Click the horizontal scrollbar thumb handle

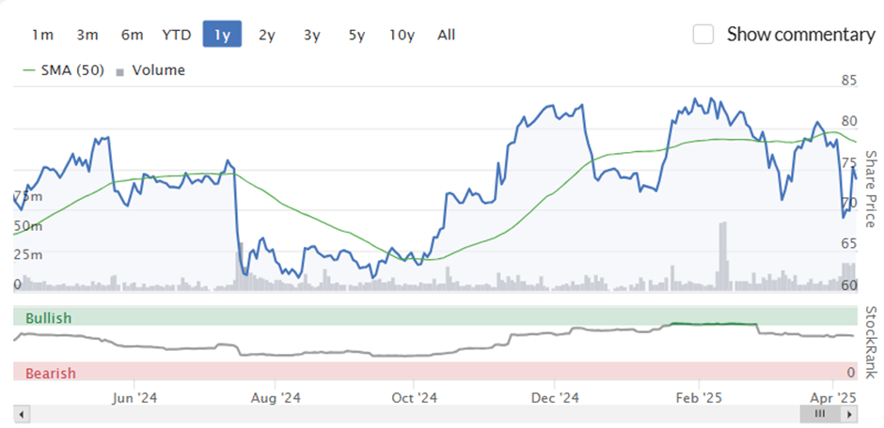point(820,415)
